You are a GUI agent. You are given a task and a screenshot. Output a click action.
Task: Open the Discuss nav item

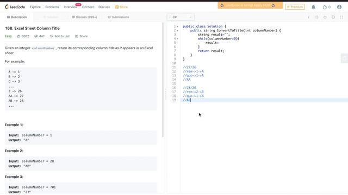point(104,7)
